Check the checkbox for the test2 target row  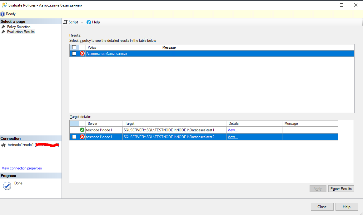click(x=74, y=137)
